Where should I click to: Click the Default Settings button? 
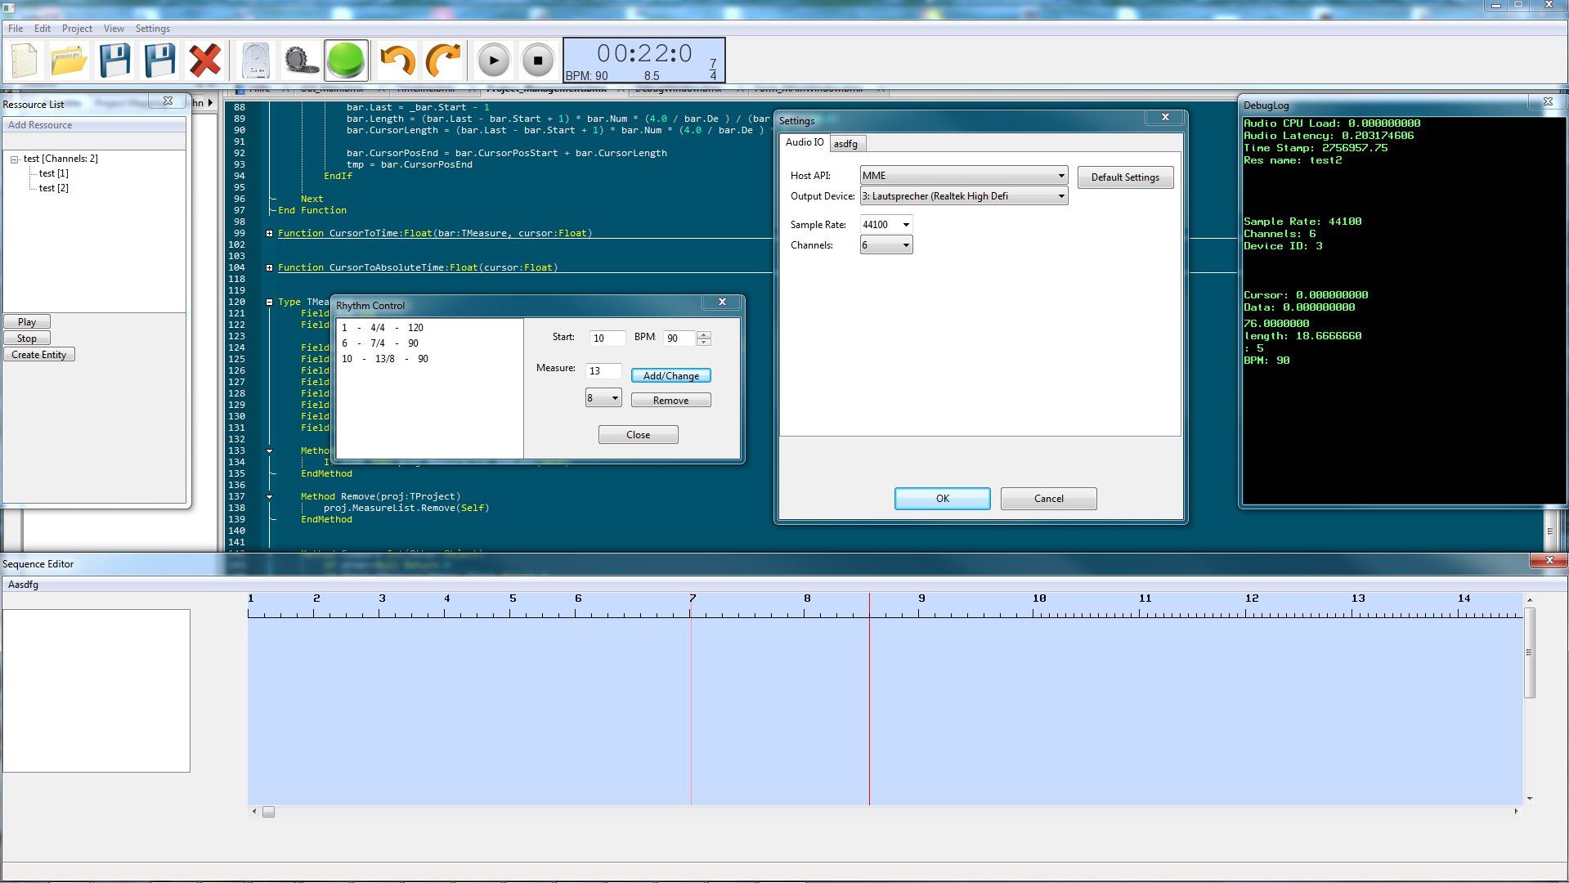pos(1124,177)
